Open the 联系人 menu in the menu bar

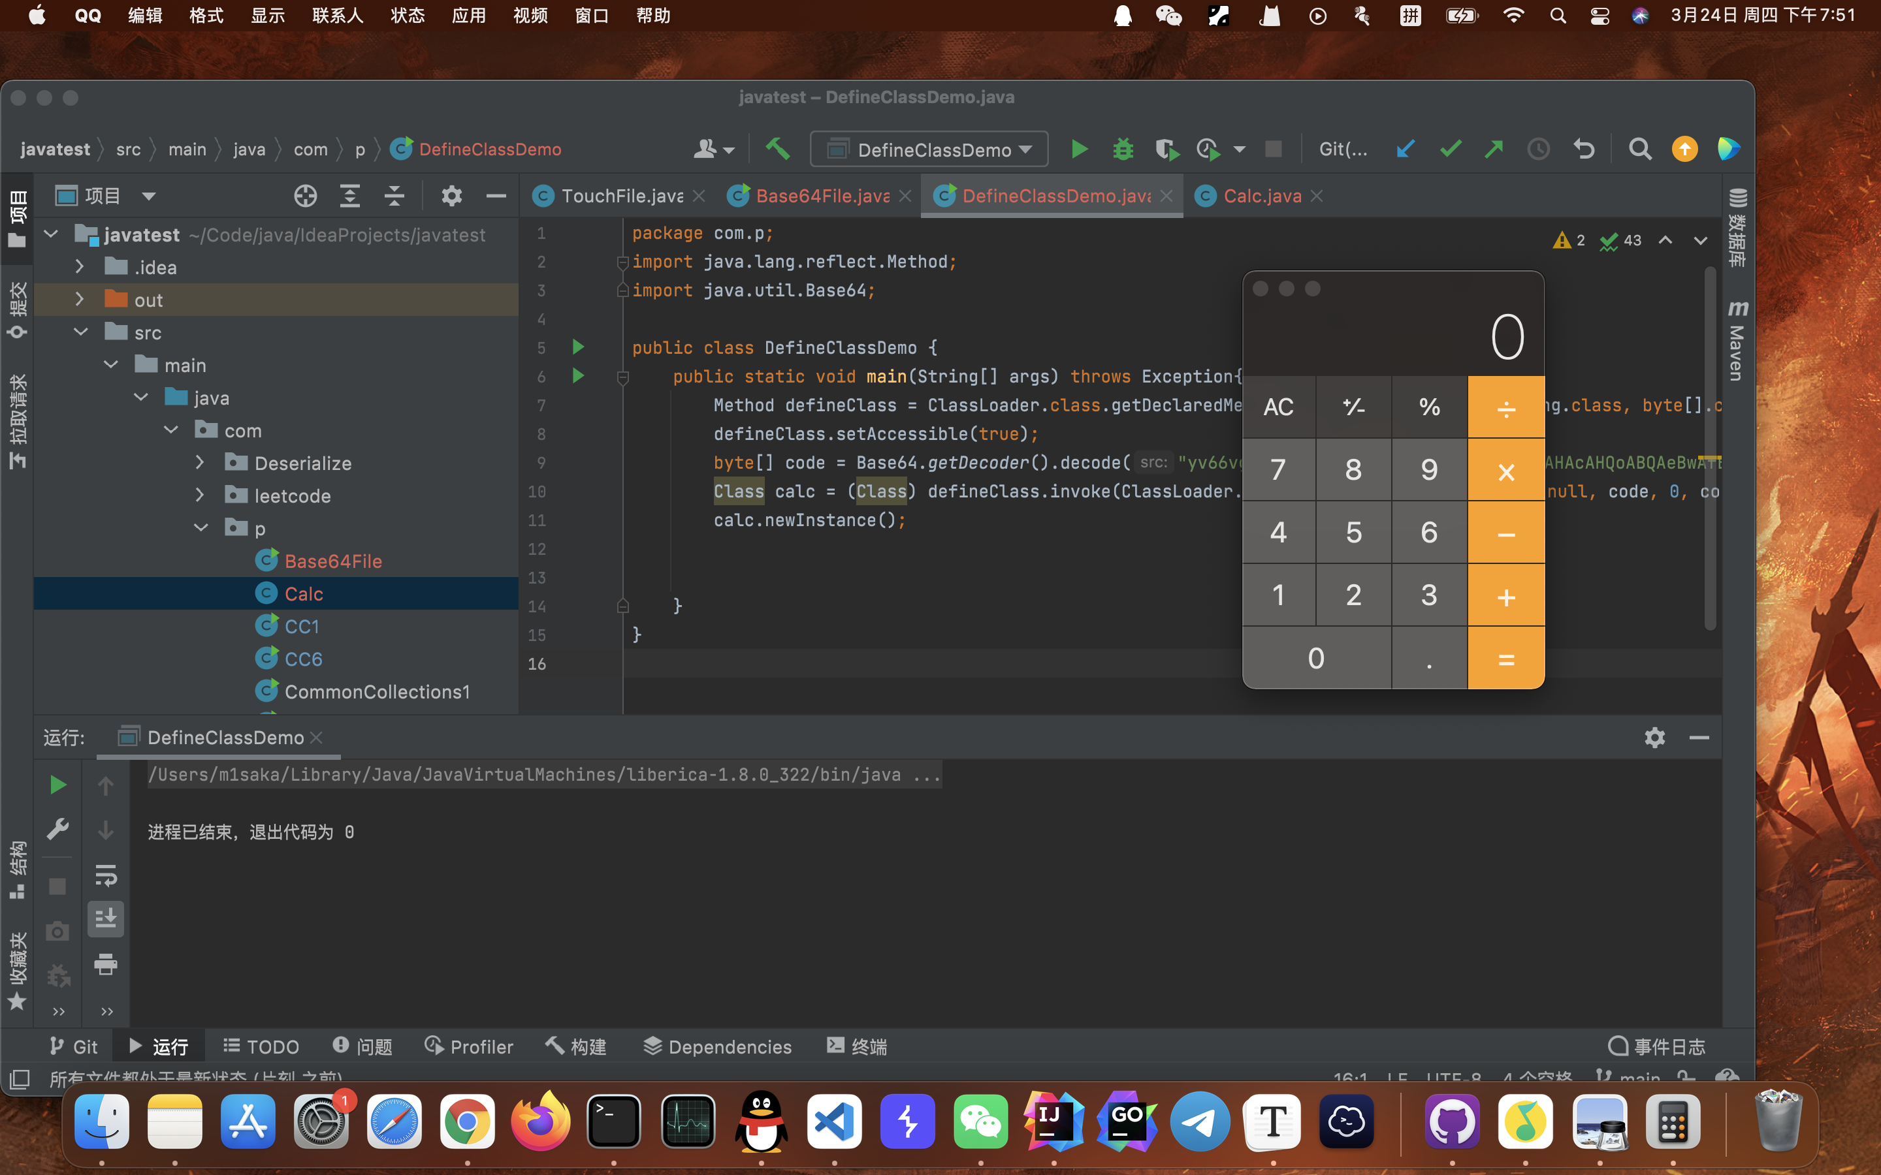coord(337,16)
